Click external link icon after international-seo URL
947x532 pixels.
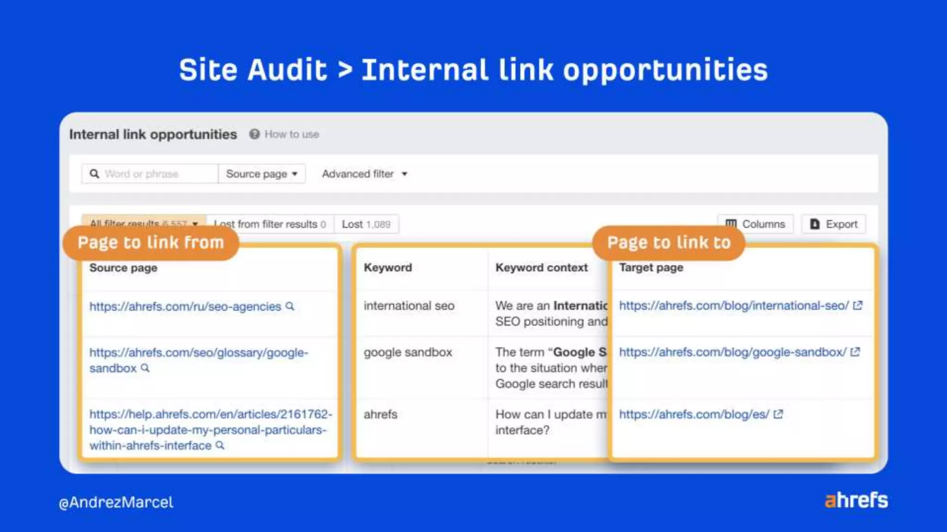click(858, 305)
